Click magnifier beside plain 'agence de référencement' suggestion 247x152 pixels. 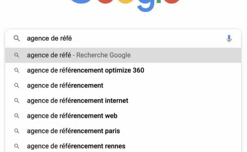click(x=17, y=86)
